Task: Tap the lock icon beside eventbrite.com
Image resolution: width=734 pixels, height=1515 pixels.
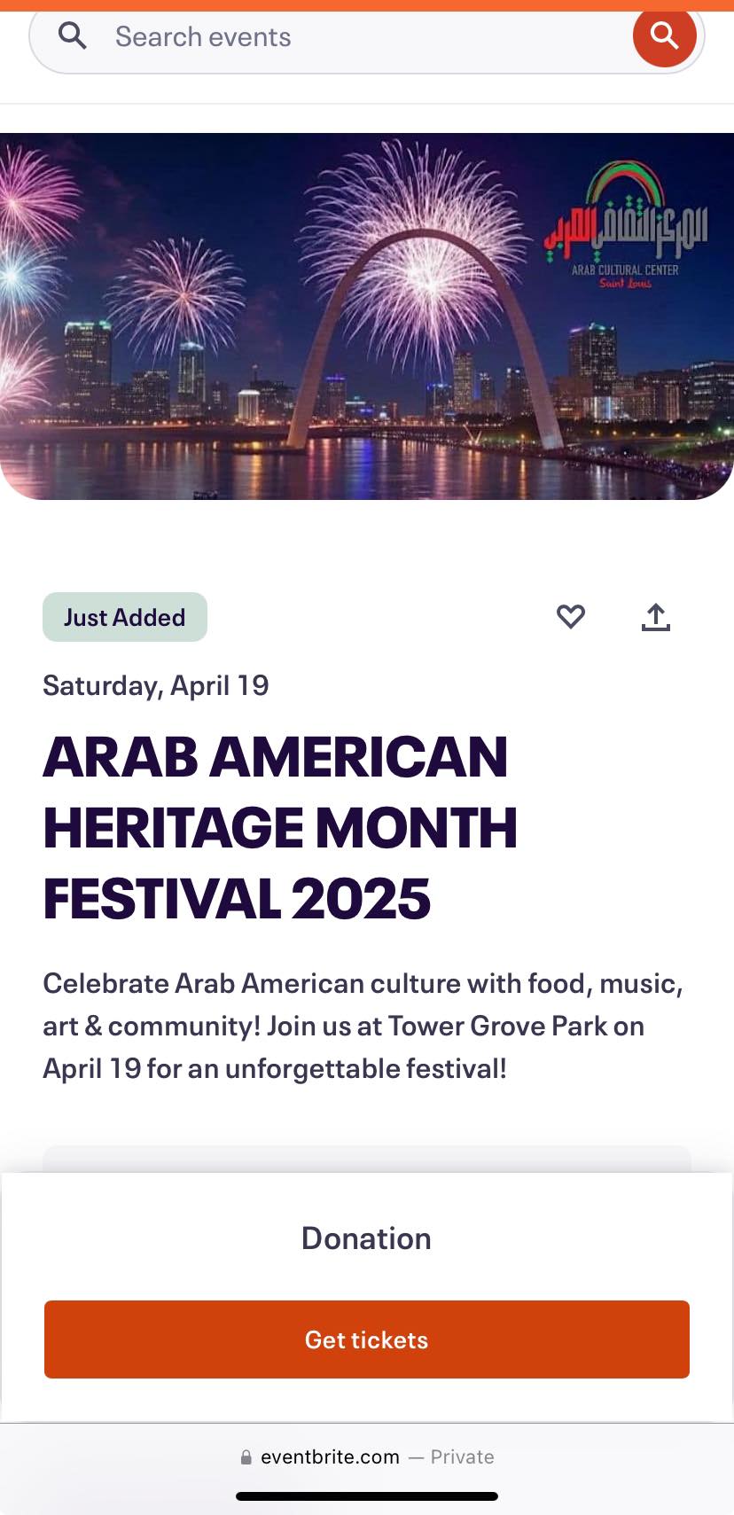Action: (246, 1457)
